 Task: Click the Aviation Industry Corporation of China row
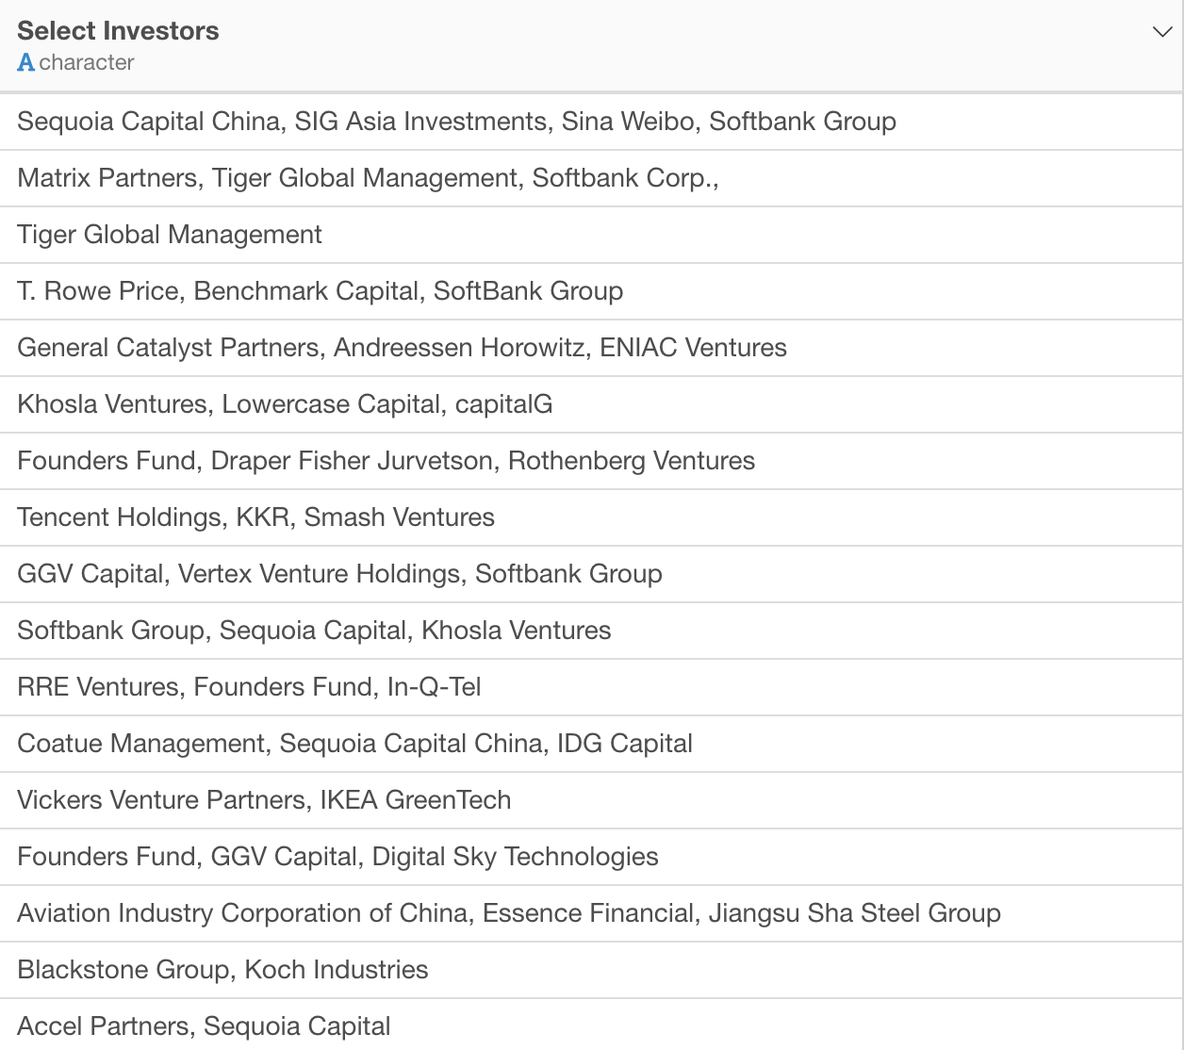(591, 913)
